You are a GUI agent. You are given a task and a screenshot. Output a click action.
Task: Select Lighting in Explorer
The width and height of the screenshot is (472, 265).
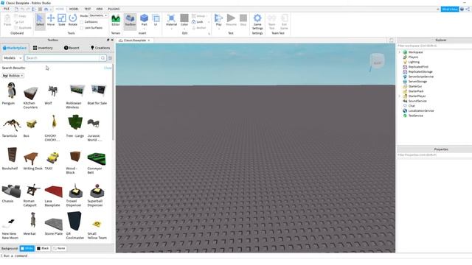click(x=414, y=62)
